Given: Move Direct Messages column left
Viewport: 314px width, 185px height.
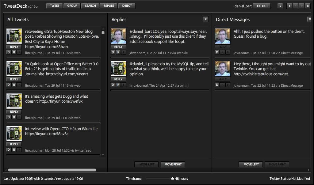Looking at the screenshot, I should pos(251,164).
